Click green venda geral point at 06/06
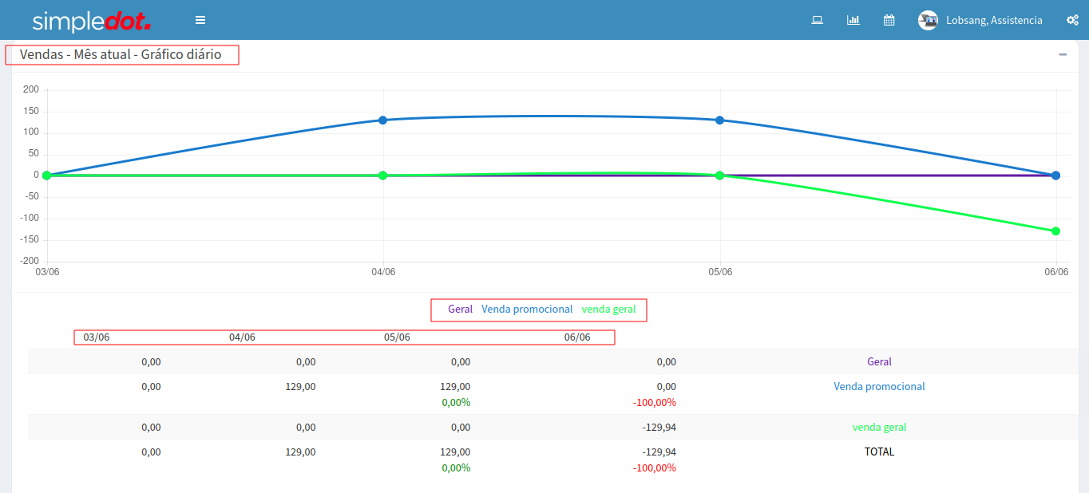1089x493 pixels. pos(1055,231)
